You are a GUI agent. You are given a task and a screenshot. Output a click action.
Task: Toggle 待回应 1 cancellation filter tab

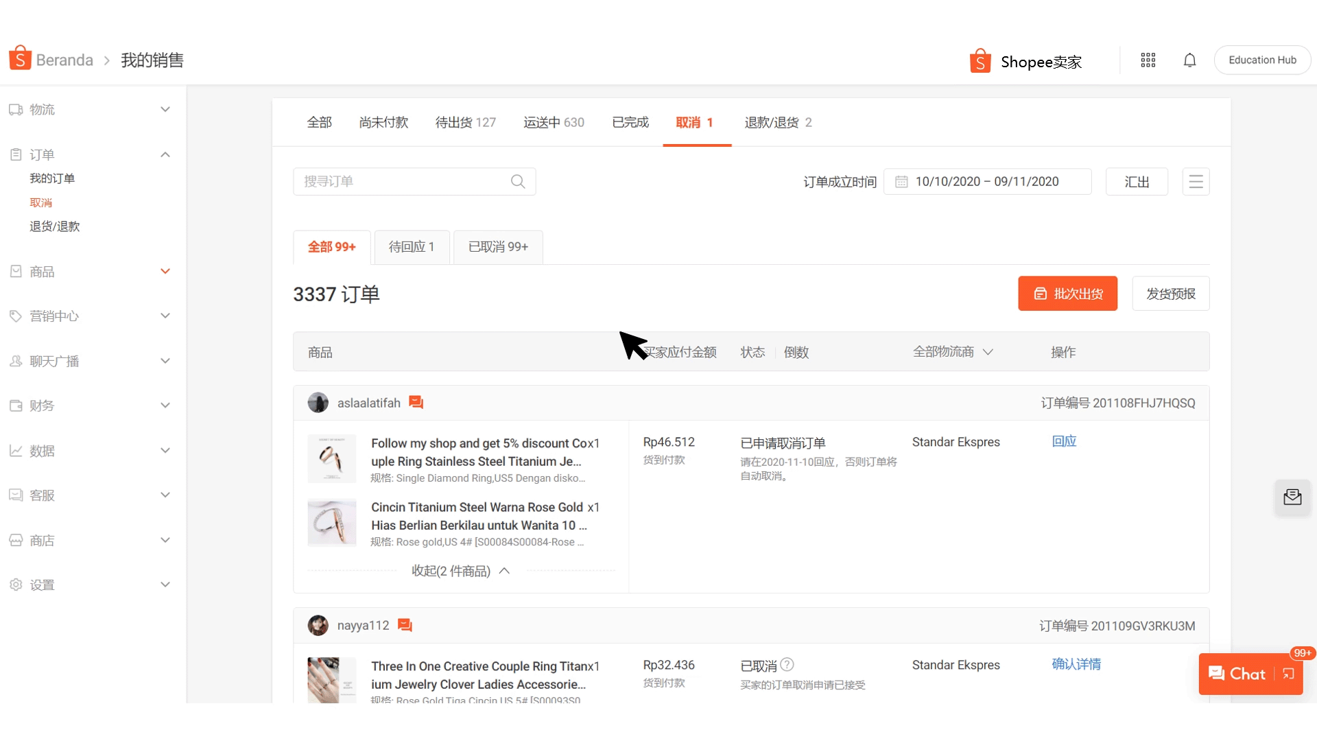tap(411, 247)
